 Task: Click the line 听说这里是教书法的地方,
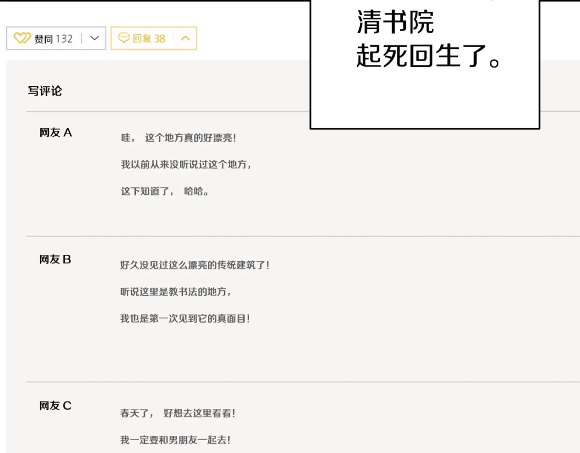coord(176,292)
